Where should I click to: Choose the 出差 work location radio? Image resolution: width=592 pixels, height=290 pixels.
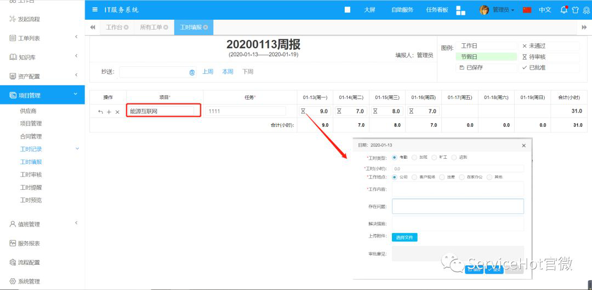(442, 177)
